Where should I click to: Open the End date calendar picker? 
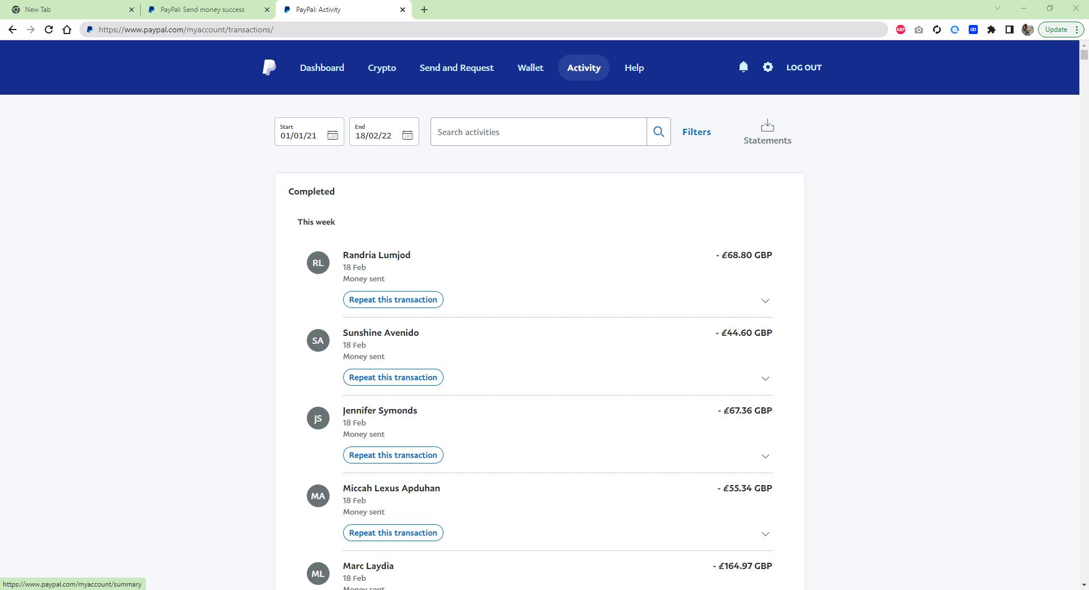click(x=407, y=135)
